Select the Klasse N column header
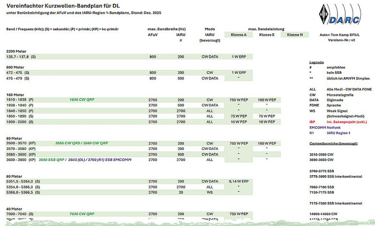 [295, 35]
